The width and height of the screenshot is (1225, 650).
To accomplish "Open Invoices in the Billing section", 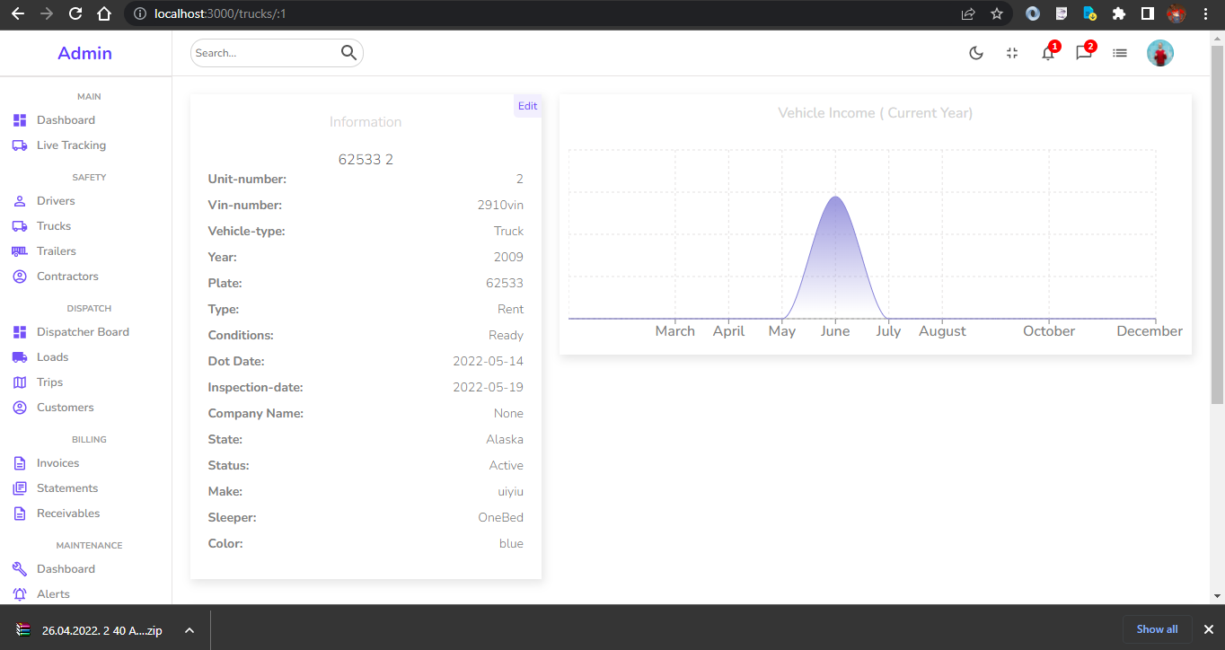I will [x=57, y=463].
